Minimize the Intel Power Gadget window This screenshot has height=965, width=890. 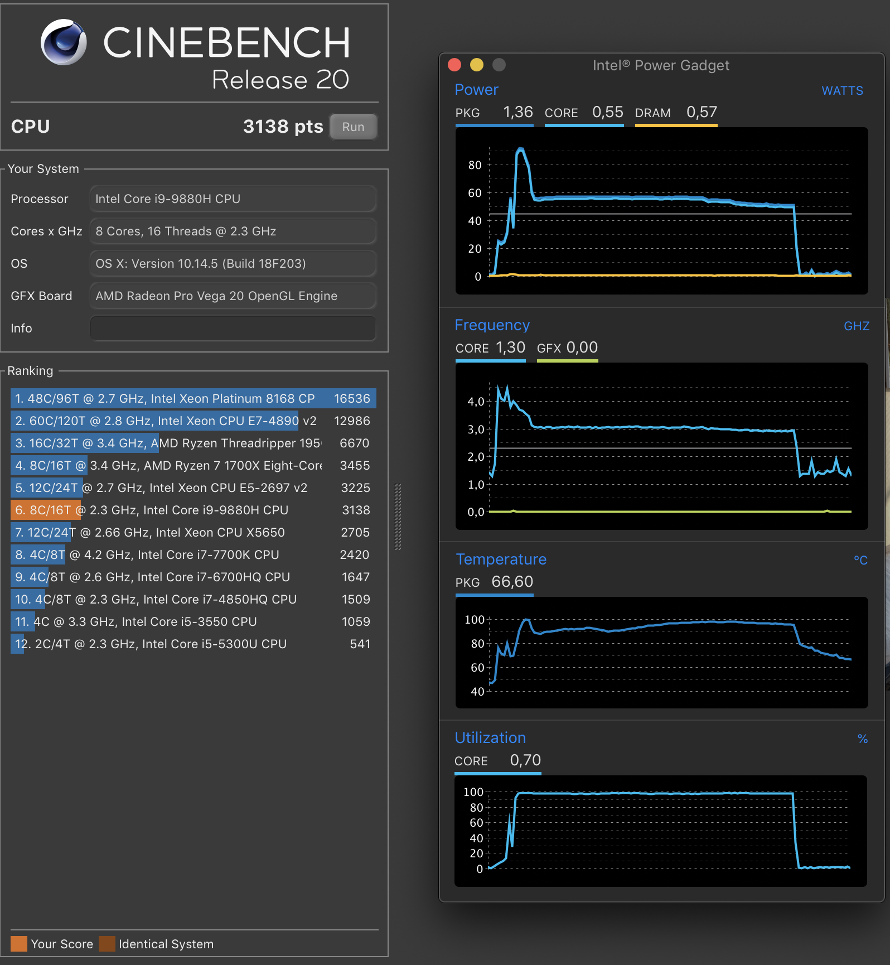coord(477,65)
